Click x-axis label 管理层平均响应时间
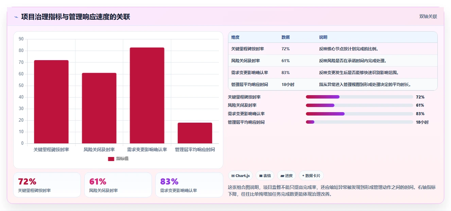Viewport: 451px width, 211px height. [x=195, y=150]
